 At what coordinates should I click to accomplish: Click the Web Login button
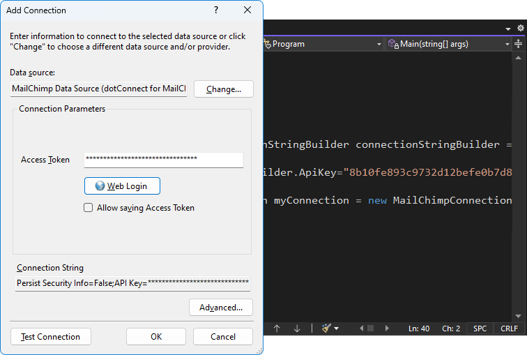coord(122,186)
